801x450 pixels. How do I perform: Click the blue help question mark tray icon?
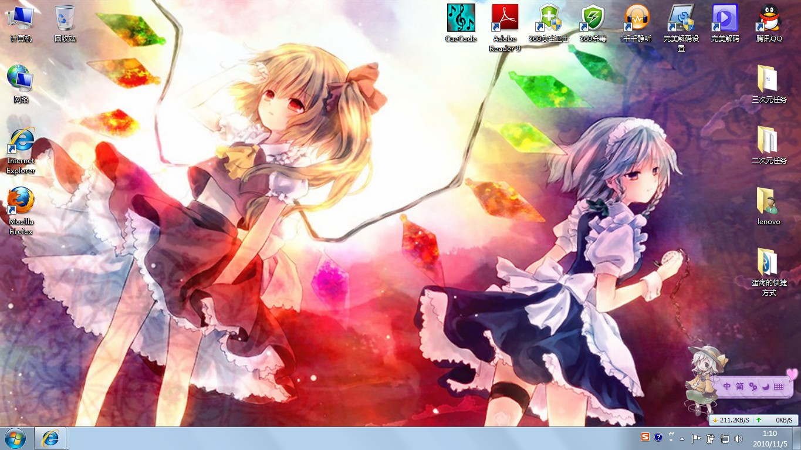click(x=658, y=438)
